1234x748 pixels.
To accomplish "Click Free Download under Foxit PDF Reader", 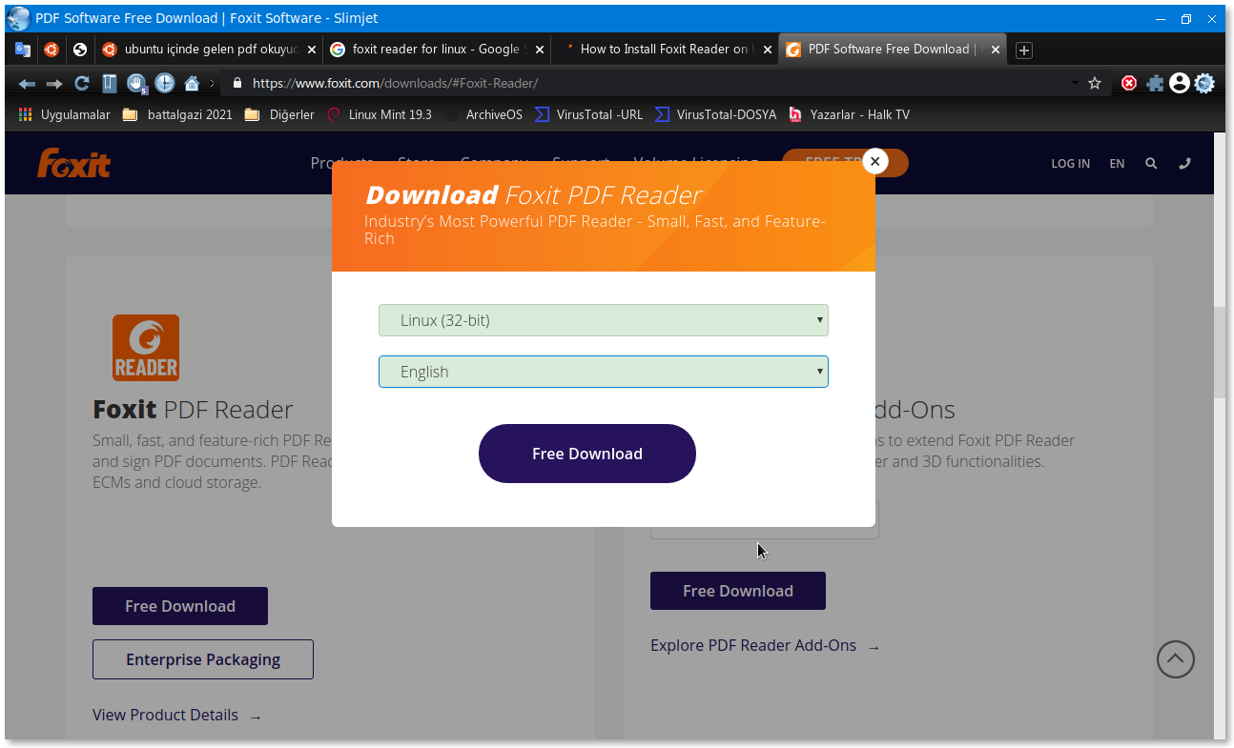I will click(180, 606).
